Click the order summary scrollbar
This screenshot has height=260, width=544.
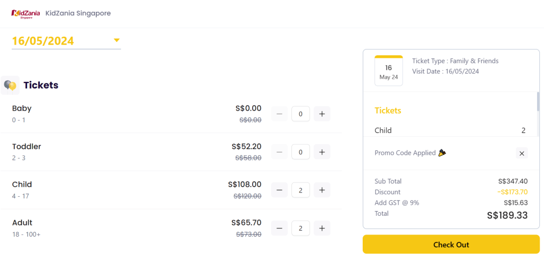click(x=538, y=102)
